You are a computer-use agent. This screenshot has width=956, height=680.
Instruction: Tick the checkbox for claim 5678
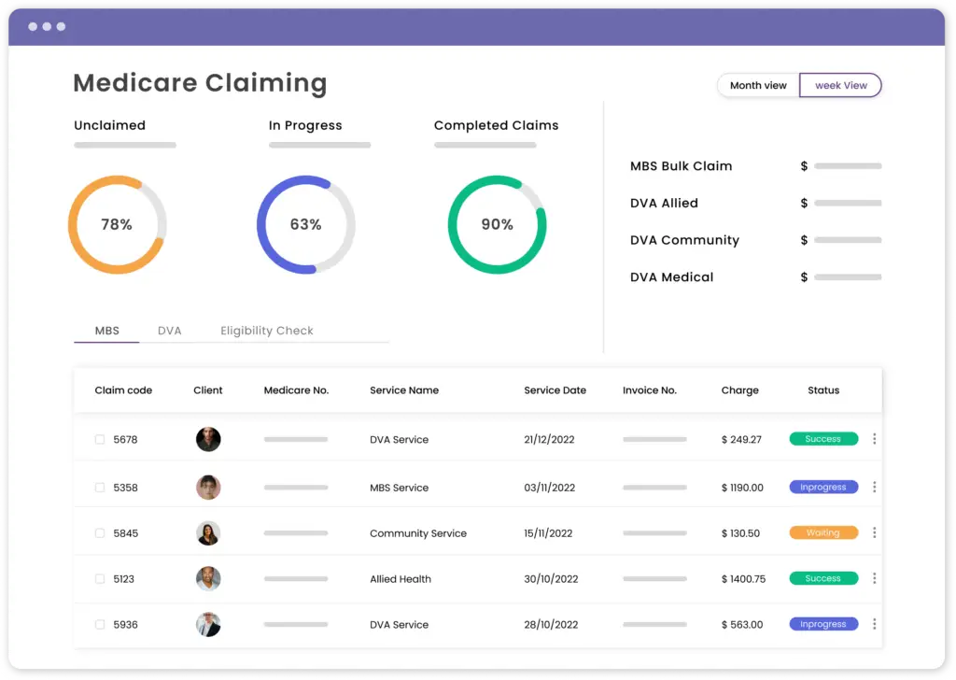coord(100,439)
